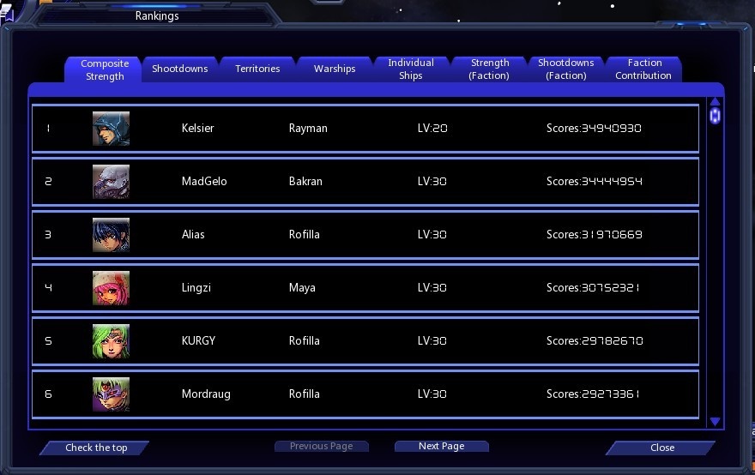Viewport: 755px width, 475px height.
Task: Click MadGelo's player avatar icon
Action: (111, 182)
